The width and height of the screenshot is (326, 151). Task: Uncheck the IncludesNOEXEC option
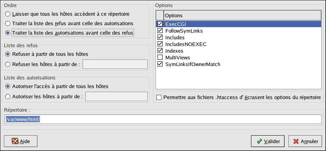tap(160, 44)
